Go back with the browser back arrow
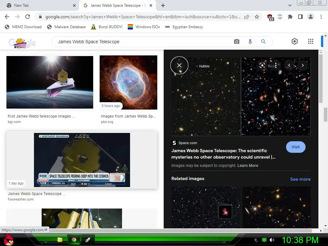328x246 pixels. click(x=7, y=17)
